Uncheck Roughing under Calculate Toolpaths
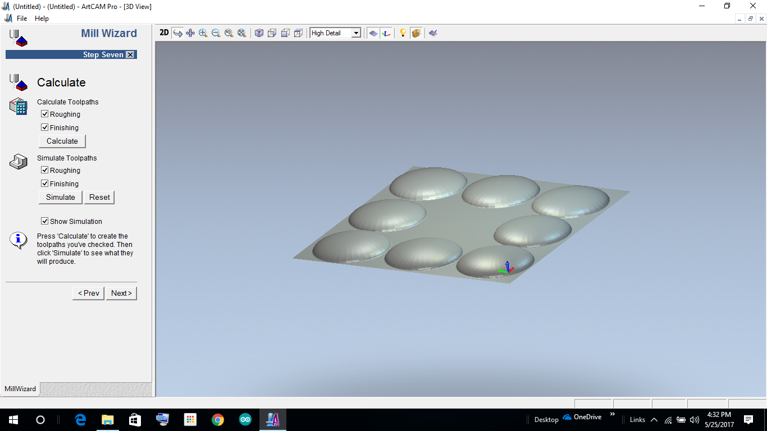Viewport: 767px width, 431px height. (x=45, y=114)
